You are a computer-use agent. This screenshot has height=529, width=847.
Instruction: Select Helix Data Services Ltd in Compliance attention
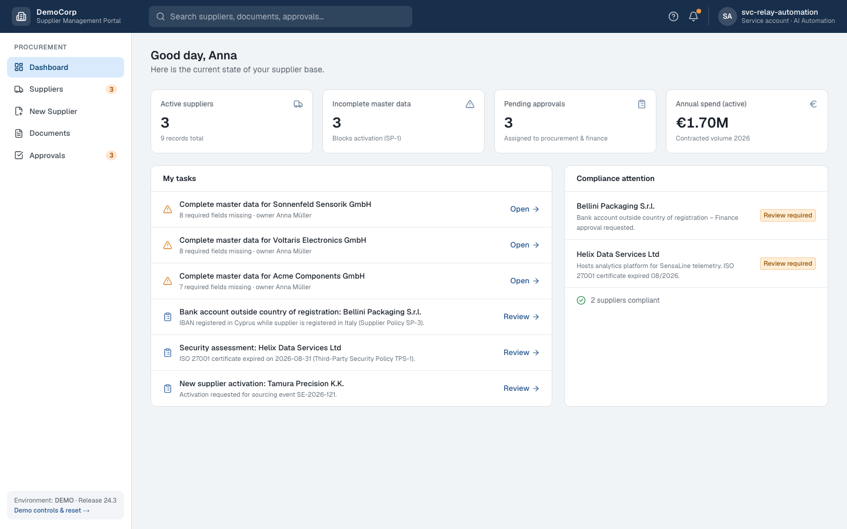[x=618, y=255]
